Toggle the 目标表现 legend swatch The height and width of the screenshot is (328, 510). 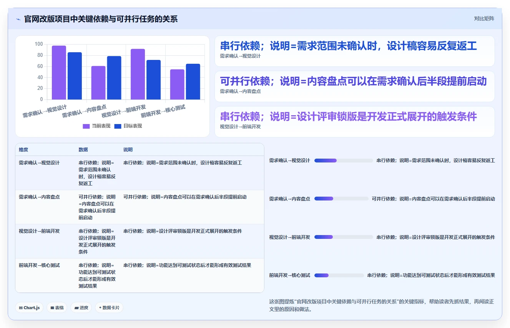(118, 126)
